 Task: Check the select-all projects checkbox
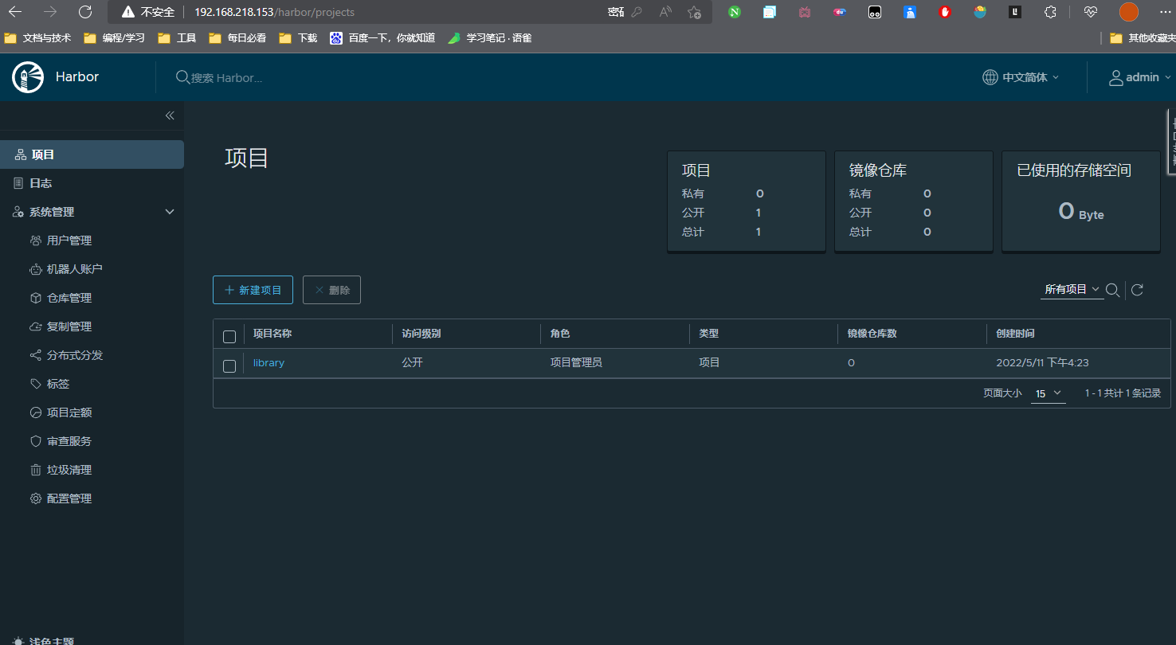coord(229,336)
